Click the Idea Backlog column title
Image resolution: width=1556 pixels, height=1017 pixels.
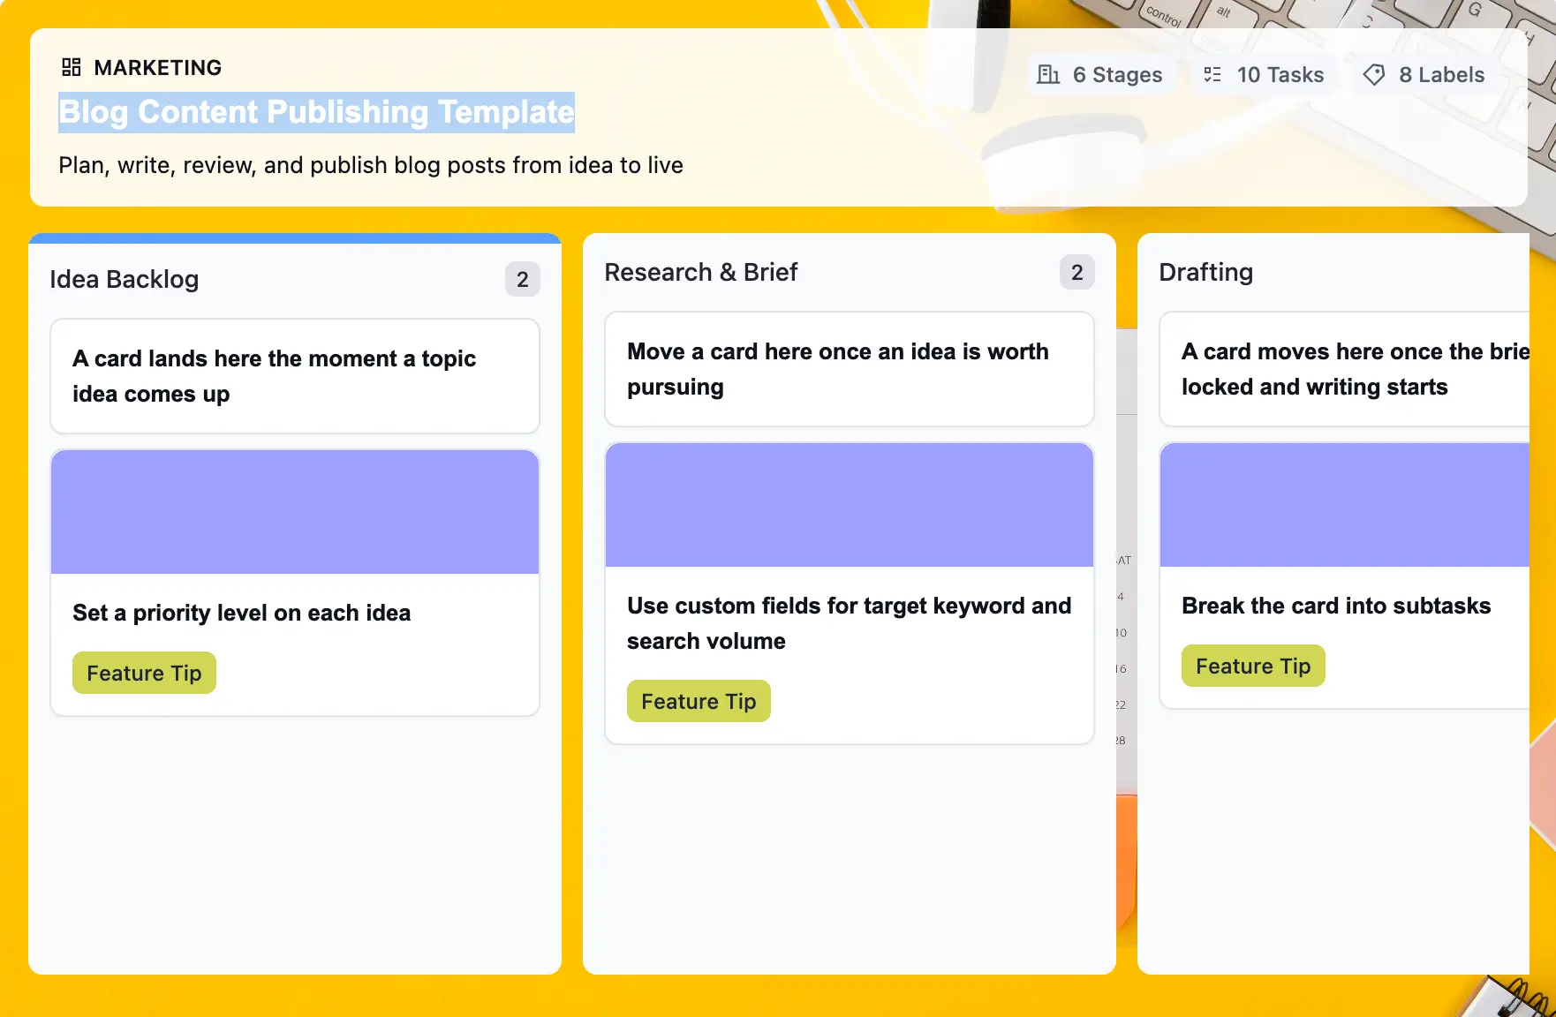pos(125,279)
